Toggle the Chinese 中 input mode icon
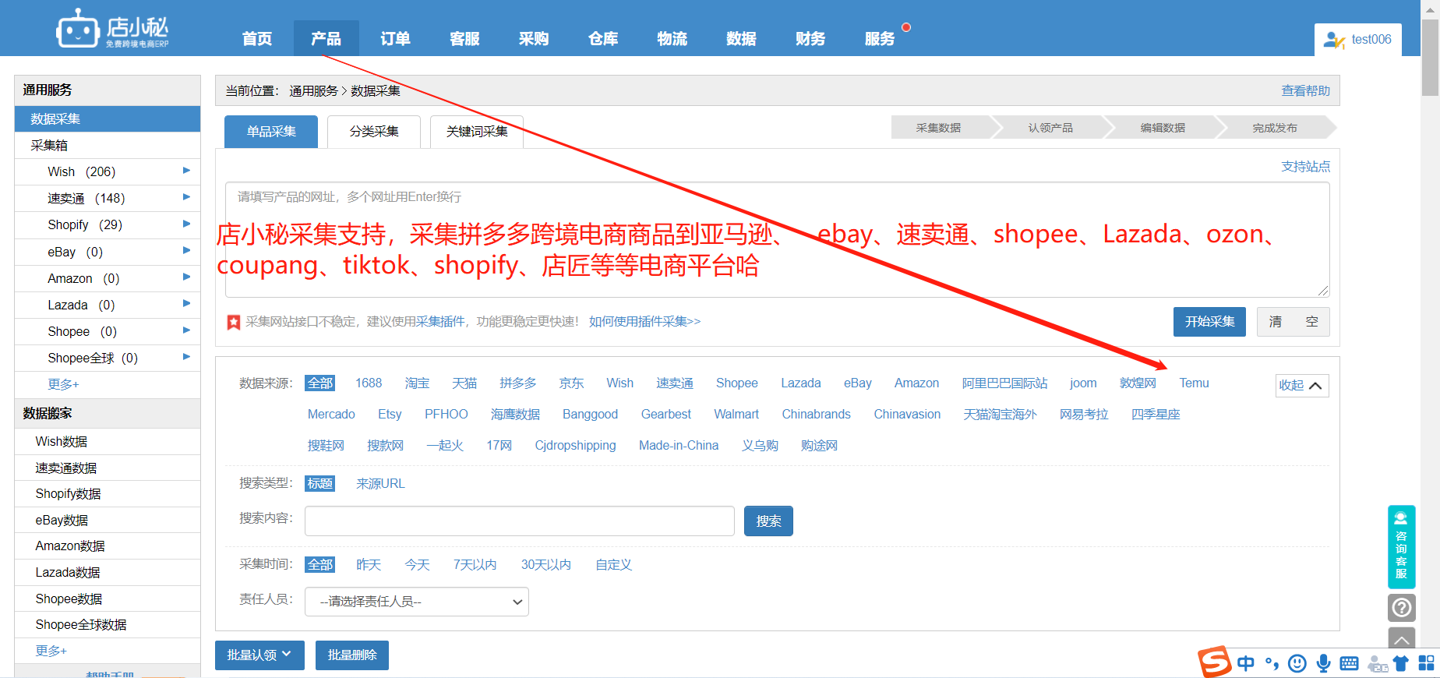The width and height of the screenshot is (1440, 678). click(x=1245, y=663)
